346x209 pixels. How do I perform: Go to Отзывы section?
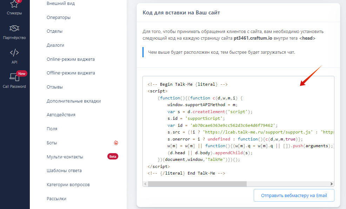tap(55, 87)
